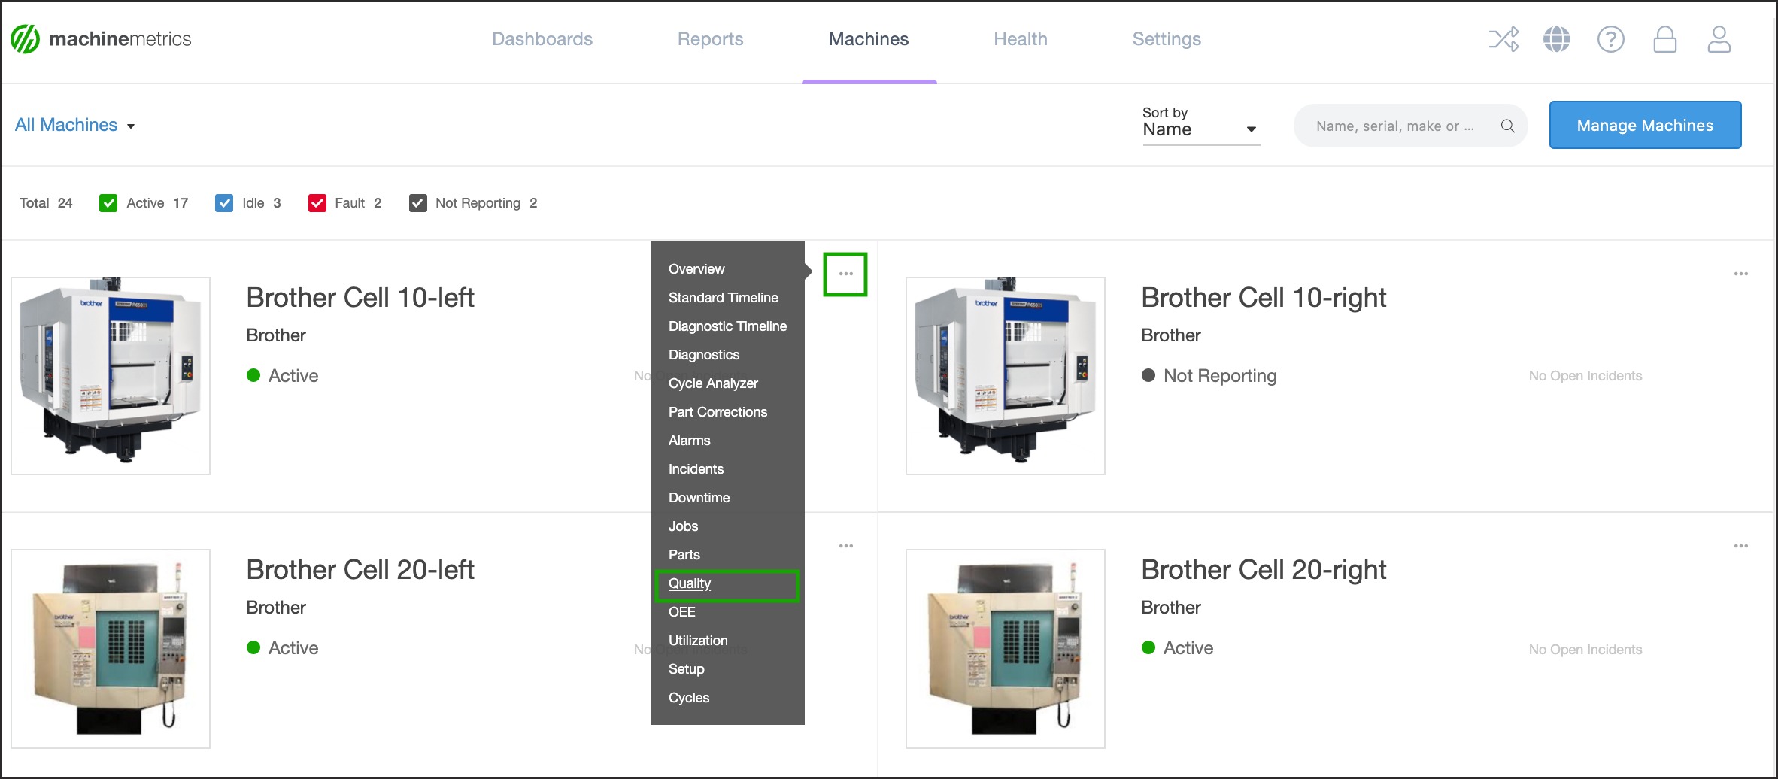Click the MachineMetrics logo
The height and width of the screenshot is (779, 1778).
tap(101, 39)
